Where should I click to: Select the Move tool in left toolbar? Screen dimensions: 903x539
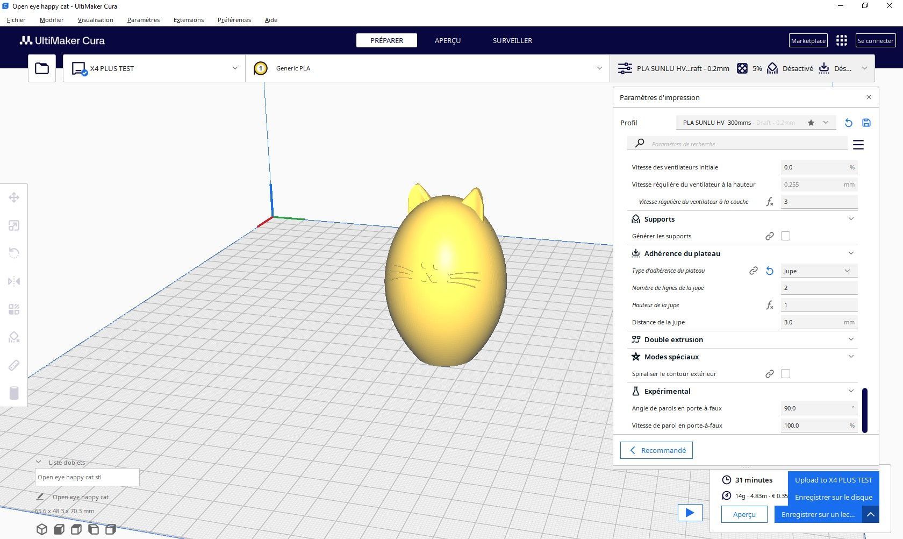pyautogui.click(x=14, y=197)
